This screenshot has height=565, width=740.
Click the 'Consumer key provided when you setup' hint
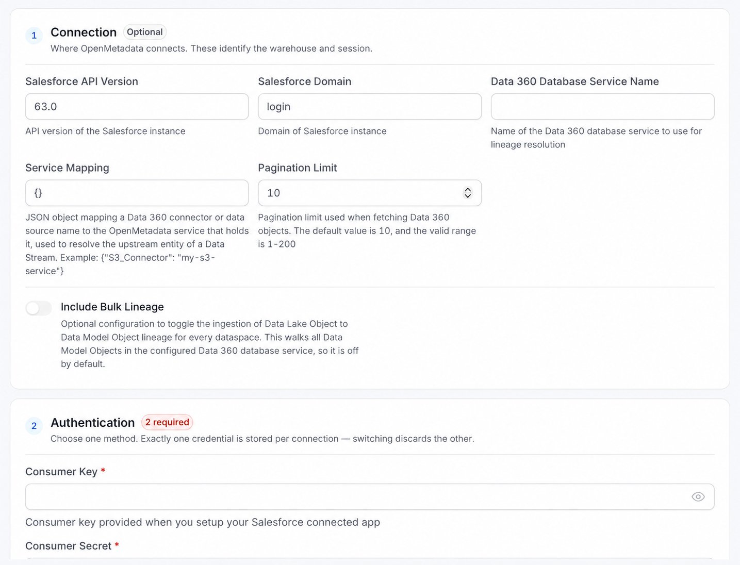tap(203, 522)
